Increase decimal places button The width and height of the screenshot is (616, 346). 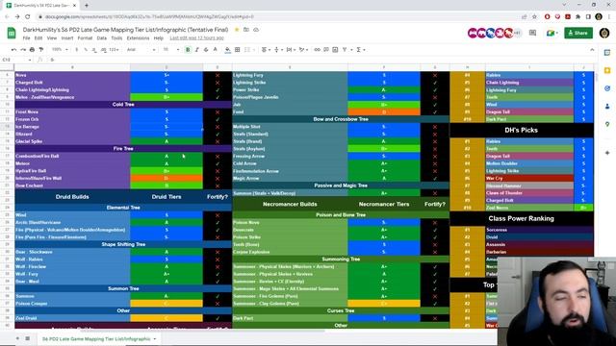point(103,50)
